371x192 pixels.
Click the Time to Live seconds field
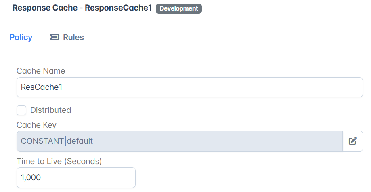point(76,177)
